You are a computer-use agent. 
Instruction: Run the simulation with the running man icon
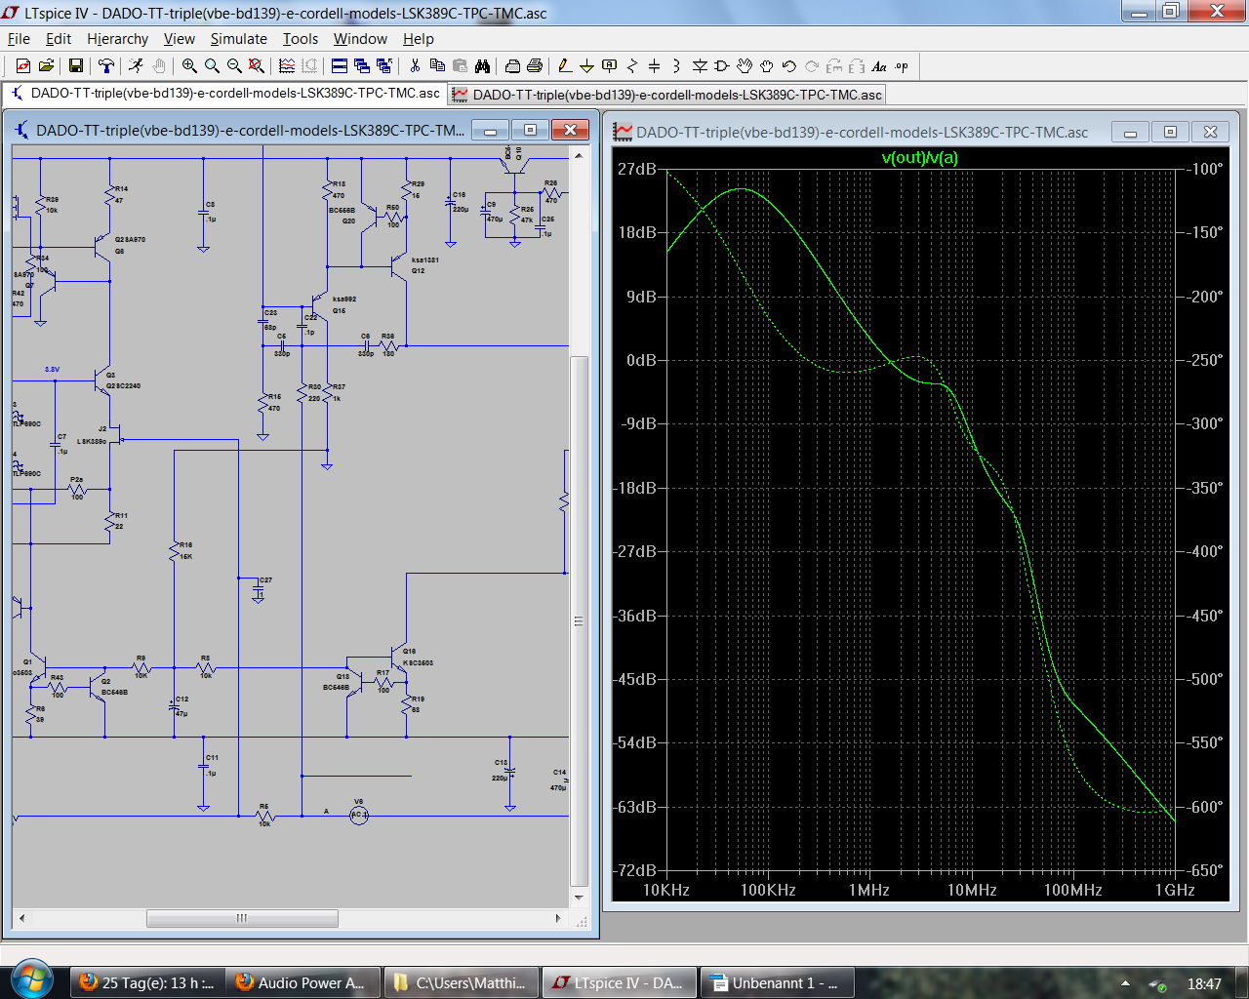[x=136, y=65]
